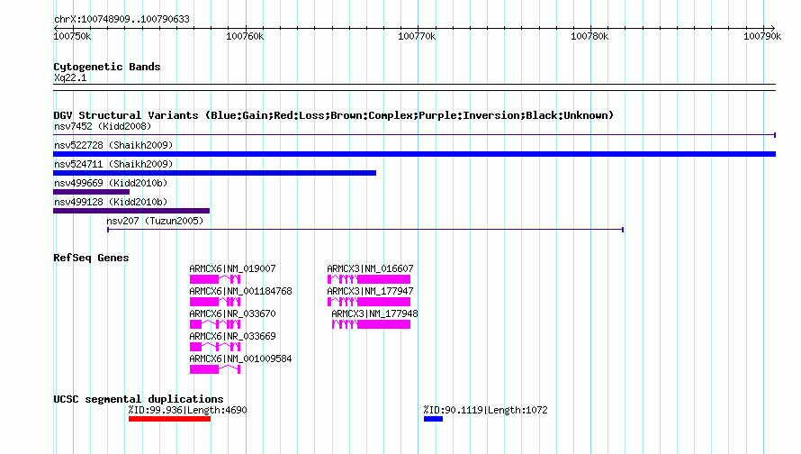Click the small blue segmental duplication bar
Image resolution: width=801 pixels, height=454 pixels.
tap(433, 419)
